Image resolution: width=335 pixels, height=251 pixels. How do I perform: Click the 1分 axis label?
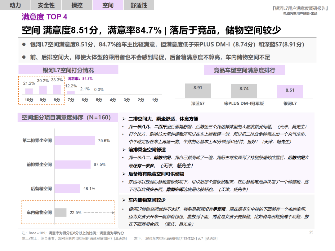click(155, 100)
